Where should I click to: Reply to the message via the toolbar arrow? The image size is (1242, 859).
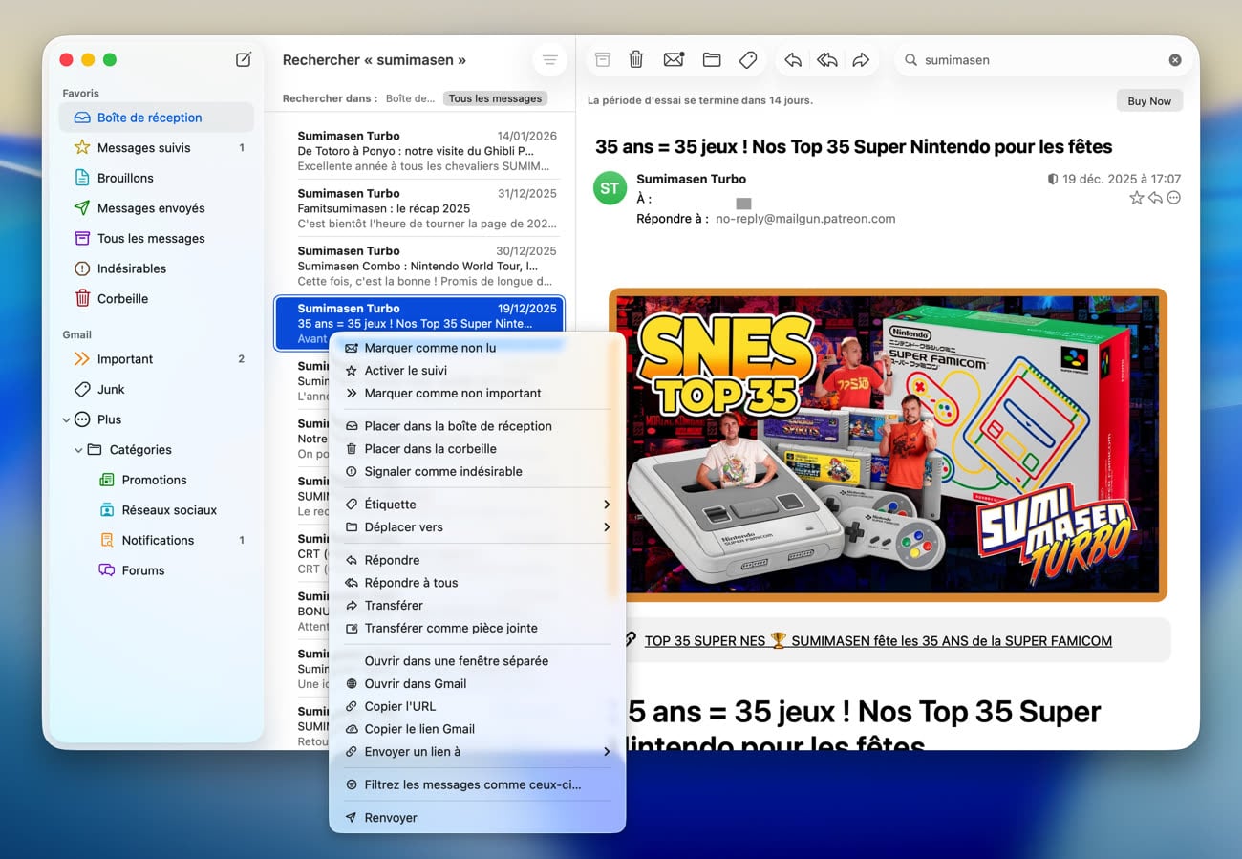(x=792, y=59)
